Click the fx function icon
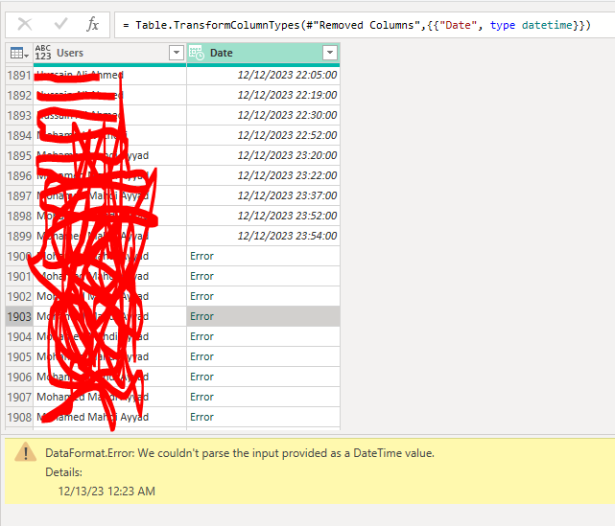The image size is (615, 526). 92,24
